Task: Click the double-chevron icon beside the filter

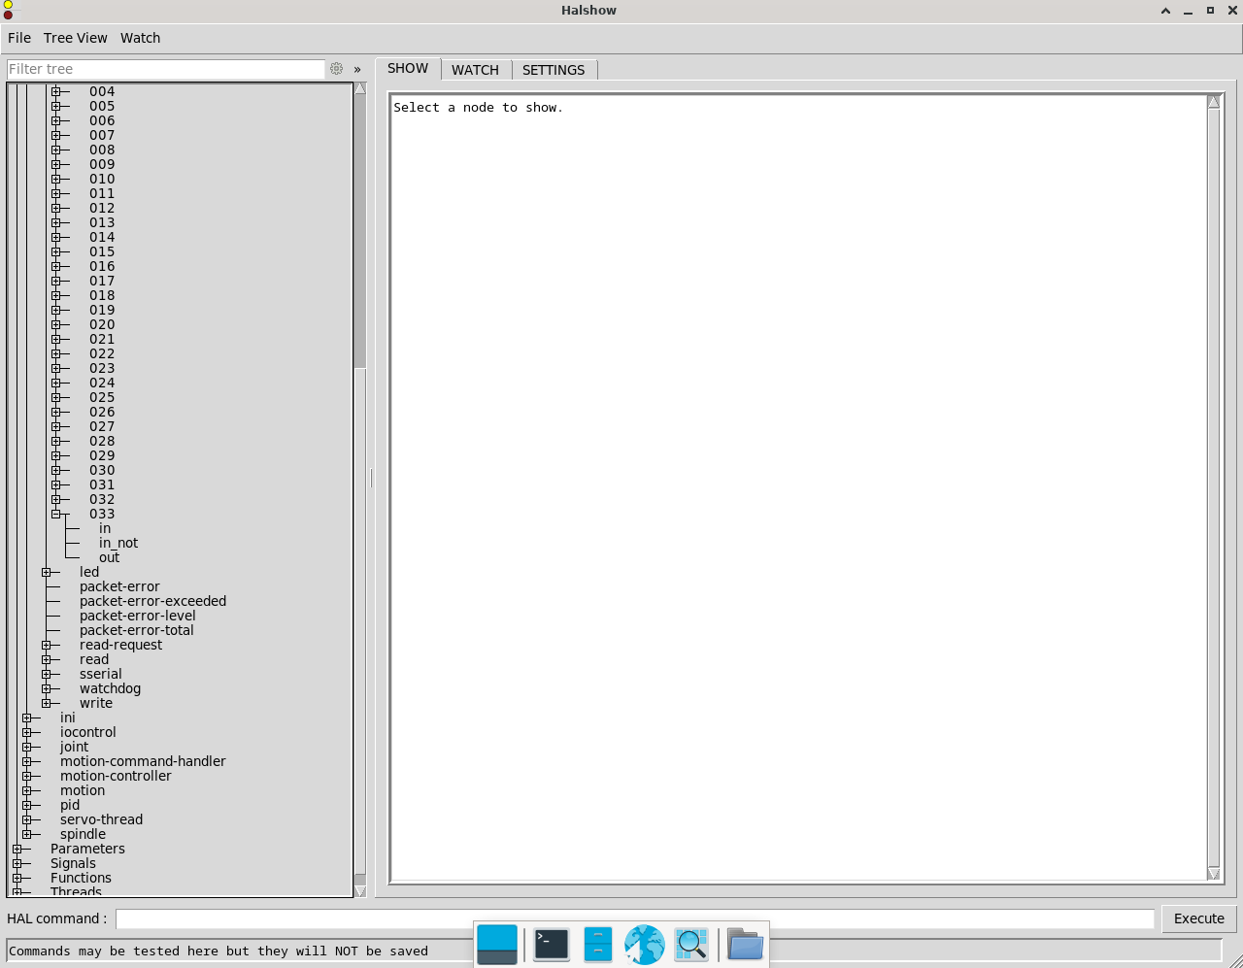Action: (x=357, y=69)
